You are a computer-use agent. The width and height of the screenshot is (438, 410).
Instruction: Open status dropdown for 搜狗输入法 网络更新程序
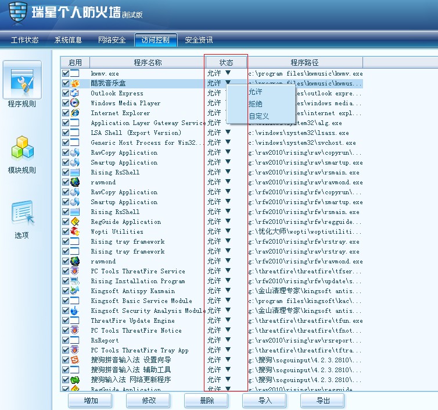coord(228,379)
